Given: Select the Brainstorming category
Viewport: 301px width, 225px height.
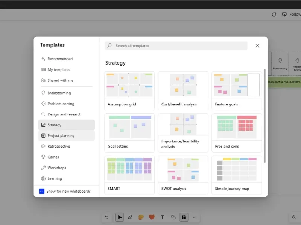Looking at the screenshot, I should click(x=67, y=93).
